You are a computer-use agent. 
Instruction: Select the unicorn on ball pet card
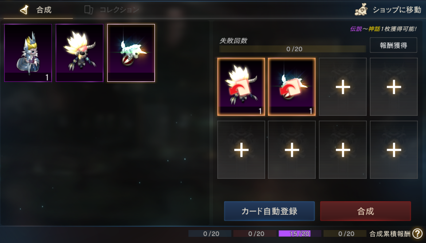[x=131, y=53]
